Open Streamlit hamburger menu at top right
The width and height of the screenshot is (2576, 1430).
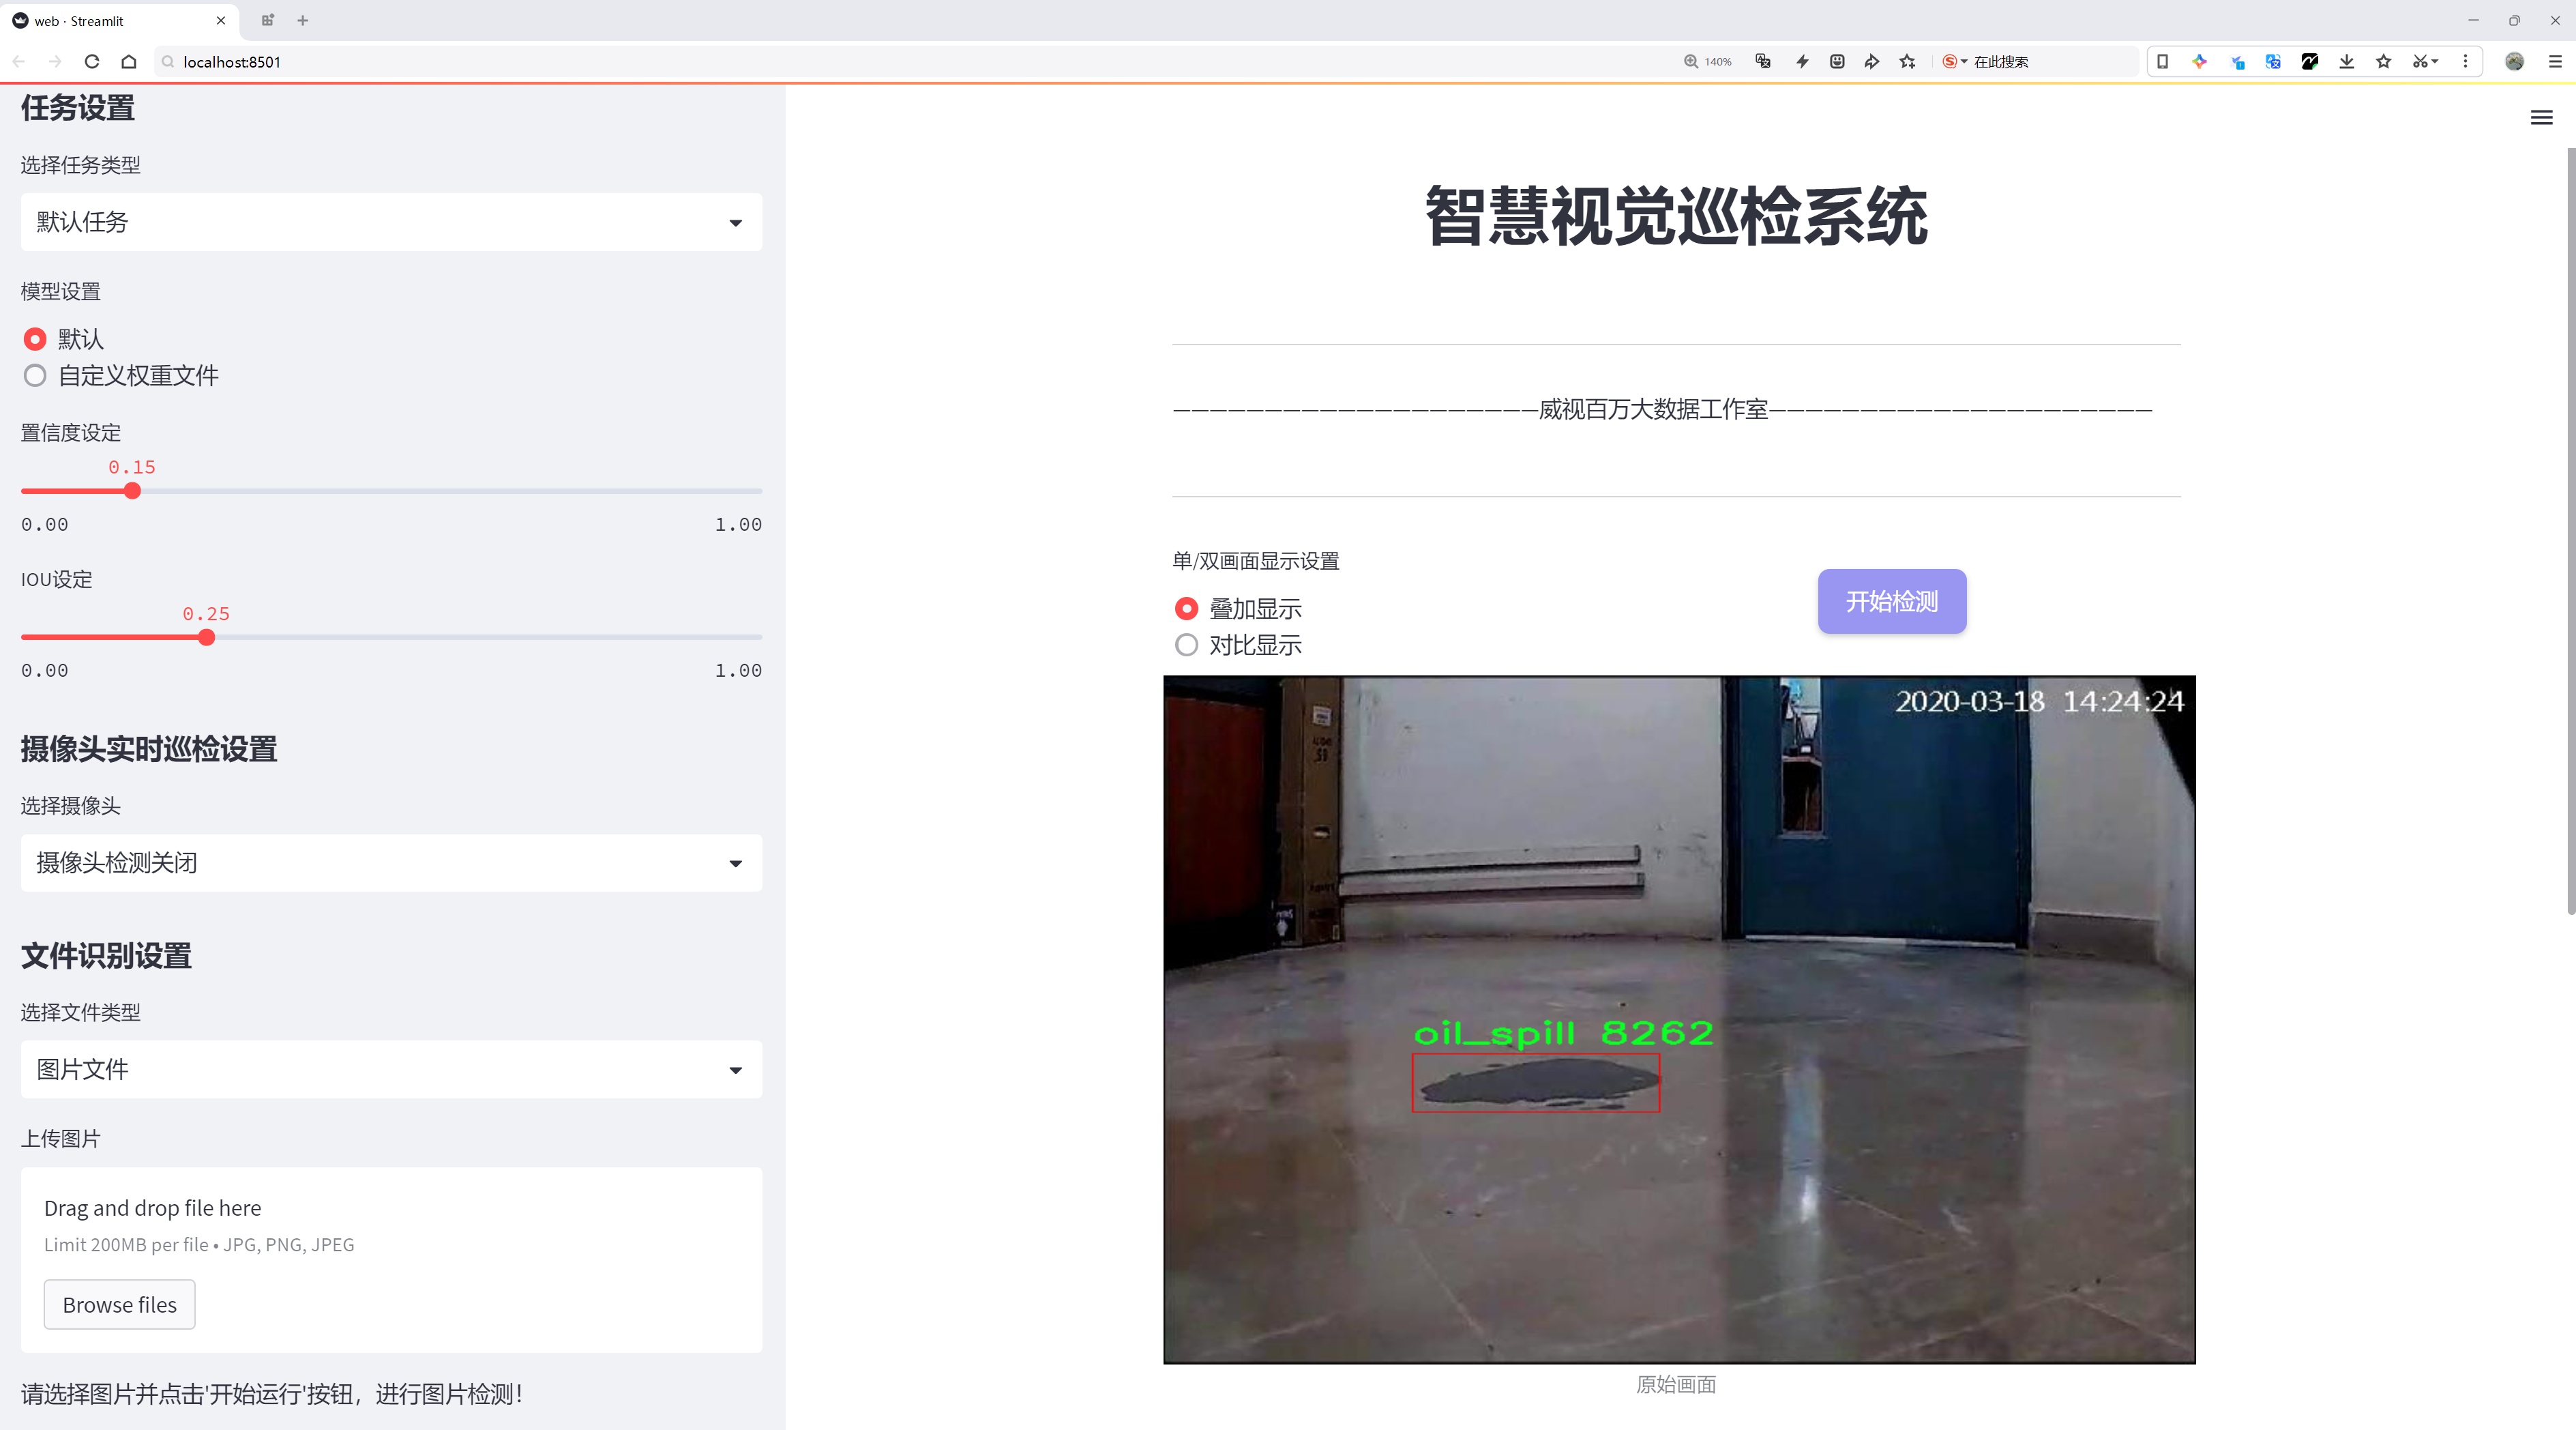(2541, 118)
